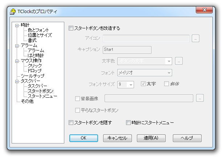The image size is (223, 158).
Task: Select the マウス操作 tree item label
Action: [31, 61]
